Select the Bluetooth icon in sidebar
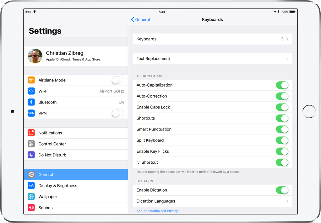 click(x=31, y=102)
